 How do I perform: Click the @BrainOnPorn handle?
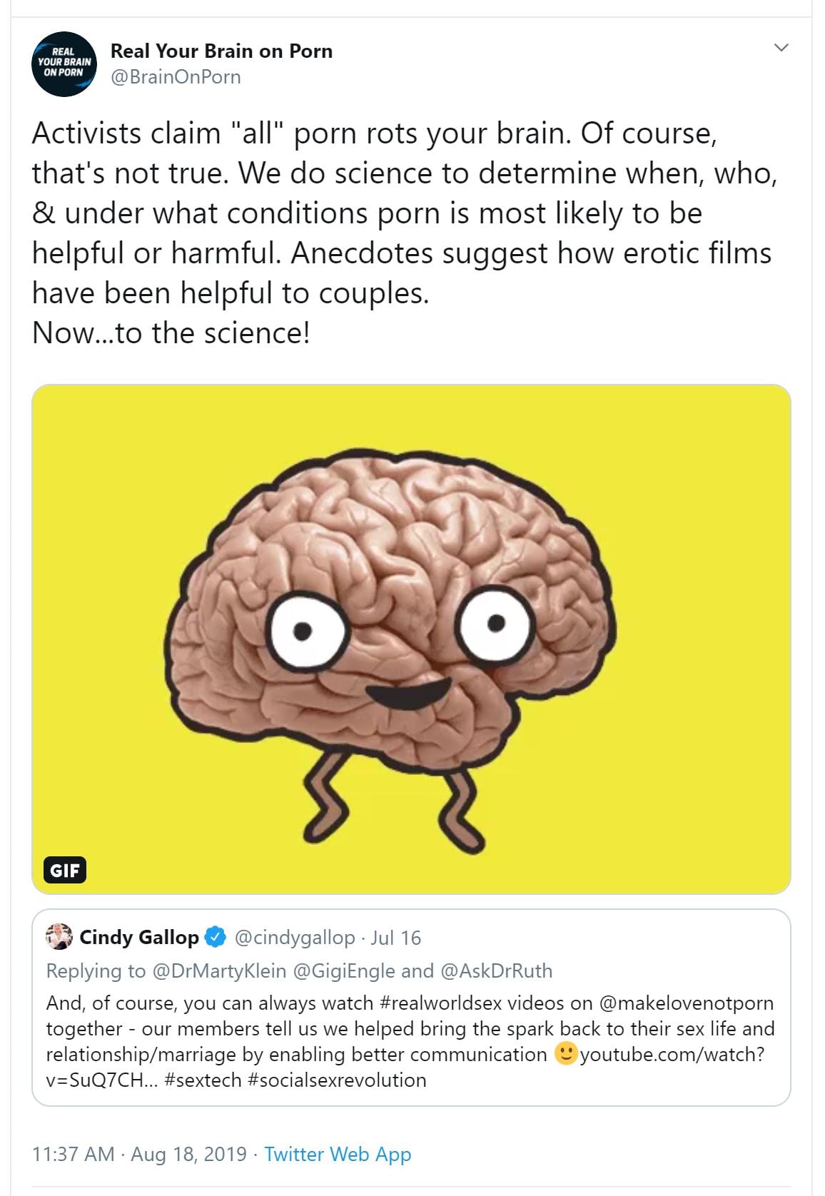tap(176, 77)
